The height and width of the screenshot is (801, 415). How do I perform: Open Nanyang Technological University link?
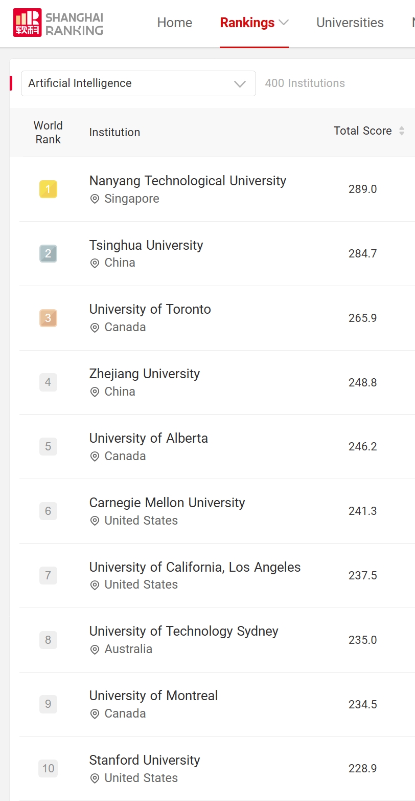pyautogui.click(x=188, y=181)
